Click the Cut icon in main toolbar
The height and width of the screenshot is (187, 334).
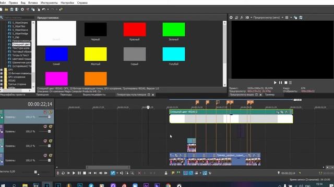click(28, 9)
